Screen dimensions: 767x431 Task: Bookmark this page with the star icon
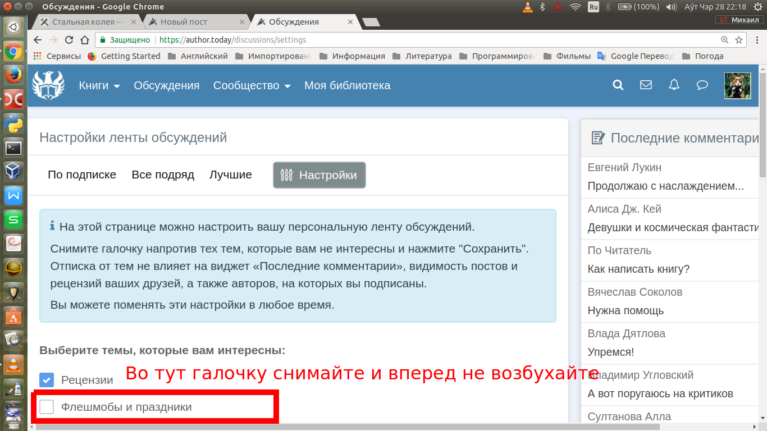coord(739,40)
